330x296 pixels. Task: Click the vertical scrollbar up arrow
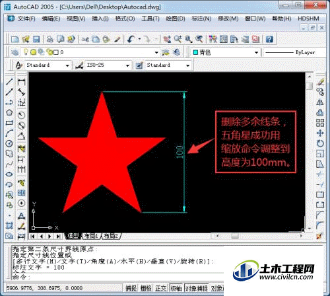[x=310, y=77]
